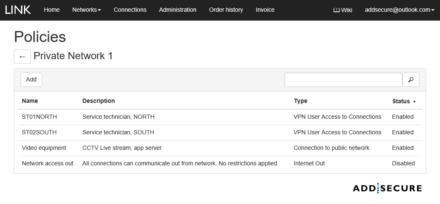440x204 pixels.
Task: Click the AddSecure logo
Action: pyautogui.click(x=387, y=188)
